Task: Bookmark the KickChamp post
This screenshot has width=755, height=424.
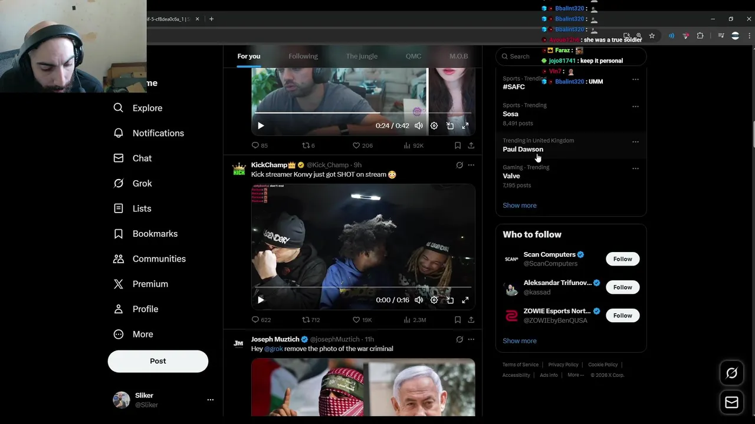Action: (x=458, y=320)
